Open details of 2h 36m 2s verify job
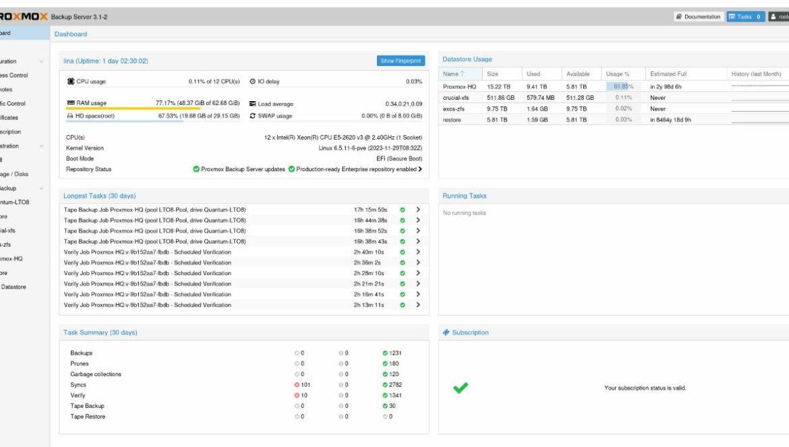789x447 pixels. (x=418, y=262)
